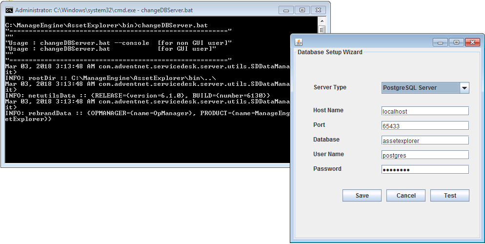Viewport: 485px width, 244px height.
Task: Click the Server Type label
Action: (330, 87)
